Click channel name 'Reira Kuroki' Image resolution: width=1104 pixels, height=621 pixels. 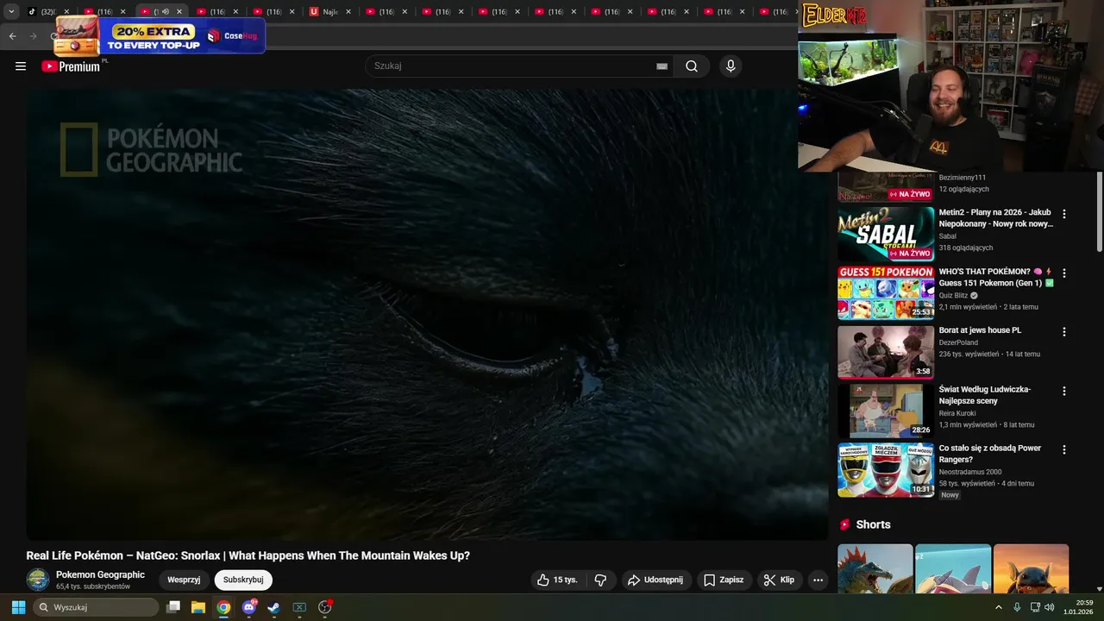click(957, 413)
